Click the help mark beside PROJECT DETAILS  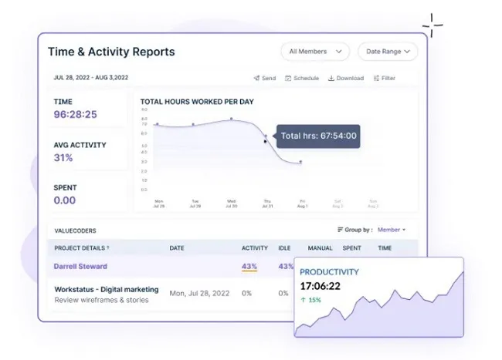coord(108,247)
